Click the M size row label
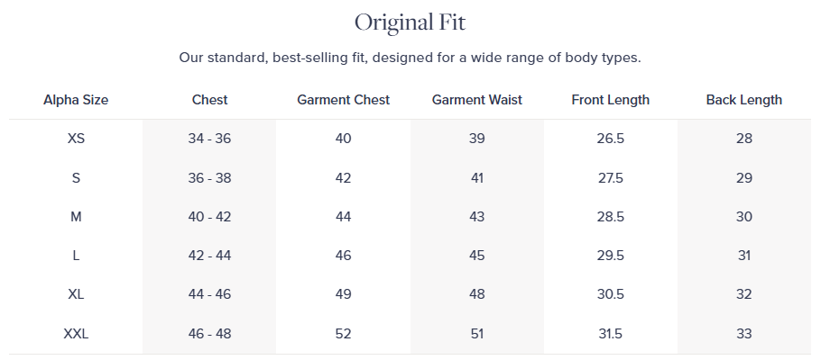Image resolution: width=821 pixels, height=360 pixels. pos(76,217)
